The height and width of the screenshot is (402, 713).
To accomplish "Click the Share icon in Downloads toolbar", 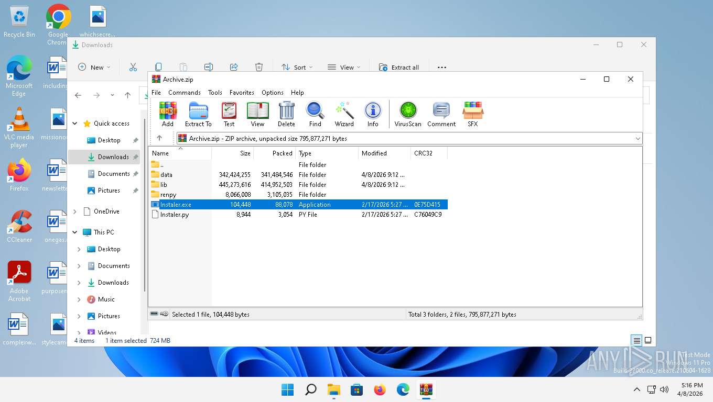I will 234,67.
